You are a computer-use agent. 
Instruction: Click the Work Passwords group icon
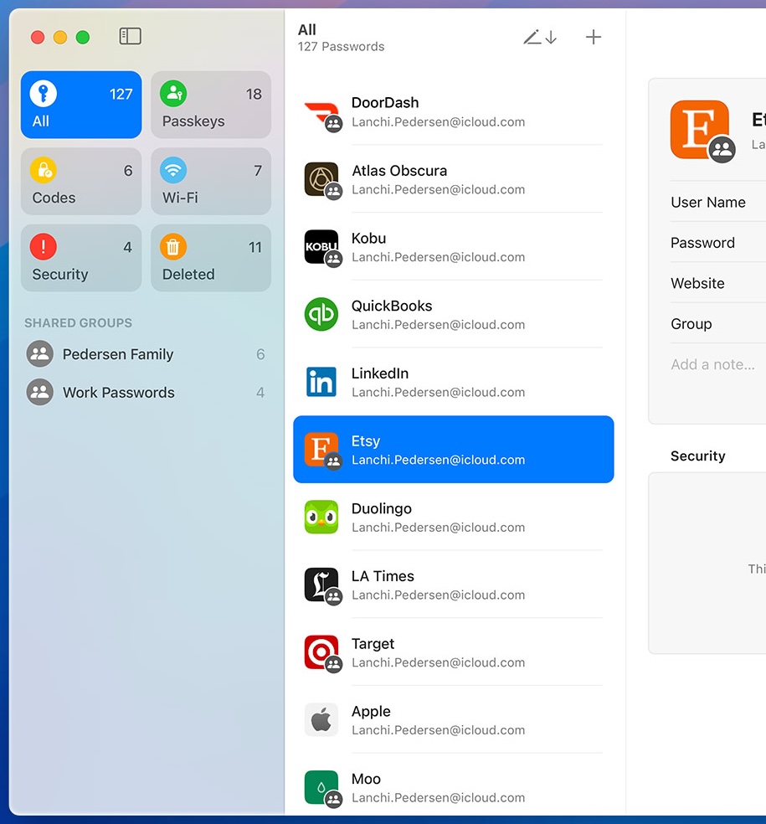40,393
